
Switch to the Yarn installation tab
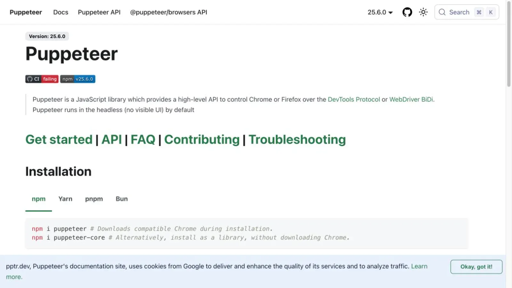65,199
